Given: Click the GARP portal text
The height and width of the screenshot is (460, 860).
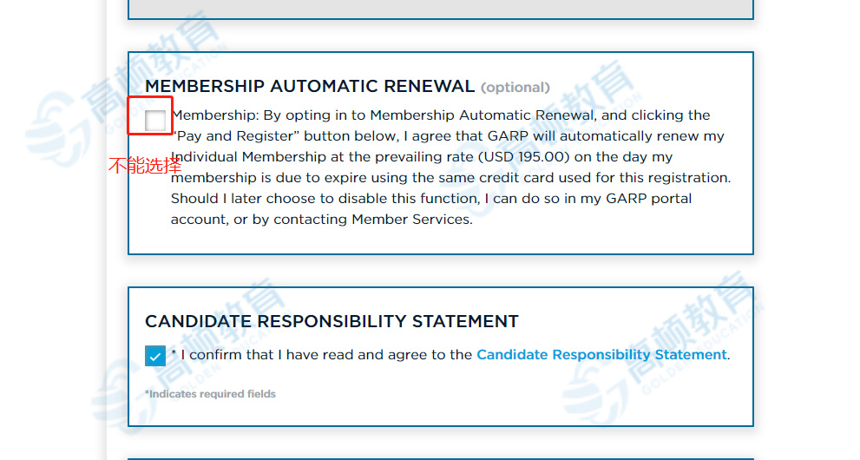Looking at the screenshot, I should coord(648,199).
